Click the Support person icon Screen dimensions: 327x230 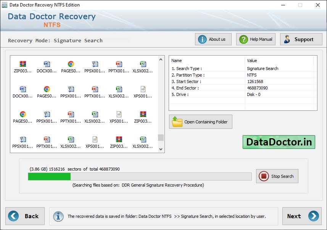(x=287, y=39)
